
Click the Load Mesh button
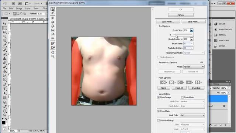[168, 22]
